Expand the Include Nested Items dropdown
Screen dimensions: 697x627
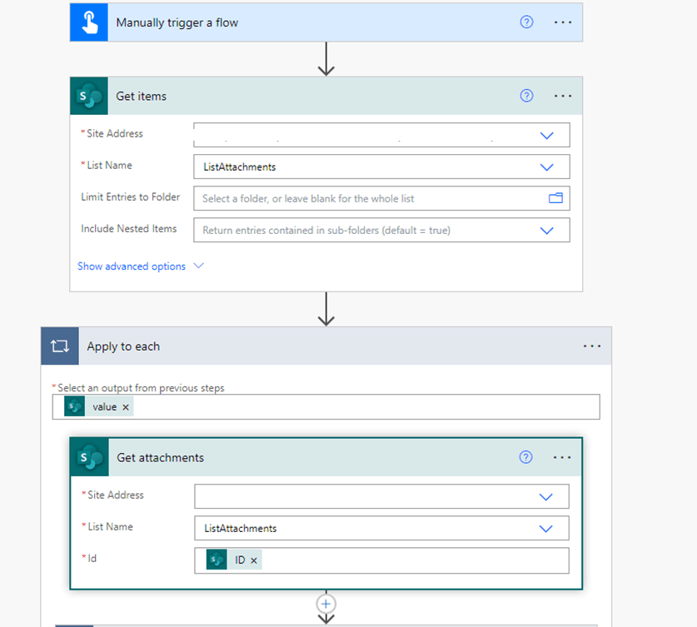tap(547, 231)
